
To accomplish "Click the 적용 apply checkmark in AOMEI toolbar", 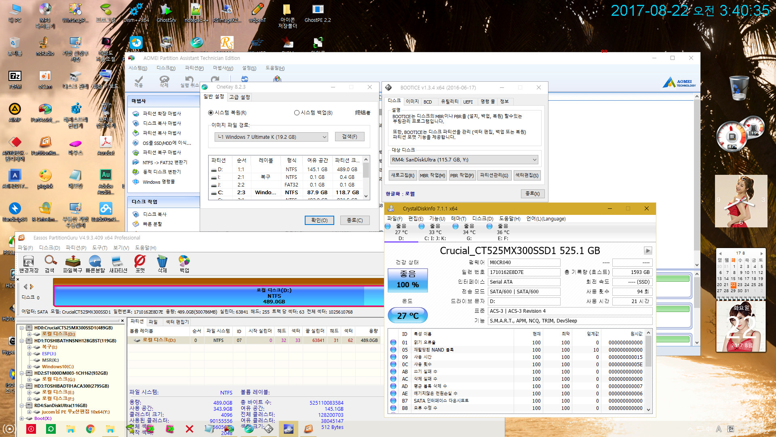I will pos(139,81).
